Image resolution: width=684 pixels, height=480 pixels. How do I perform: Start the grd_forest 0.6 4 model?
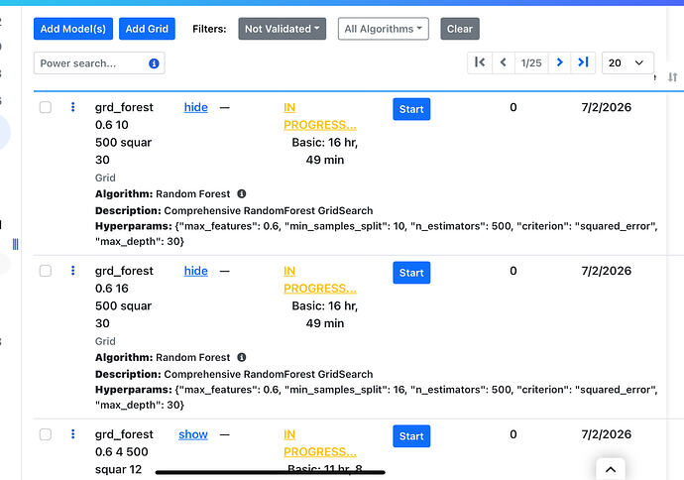coord(411,436)
